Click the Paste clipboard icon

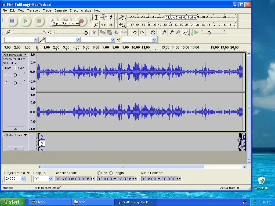pos(110,32)
